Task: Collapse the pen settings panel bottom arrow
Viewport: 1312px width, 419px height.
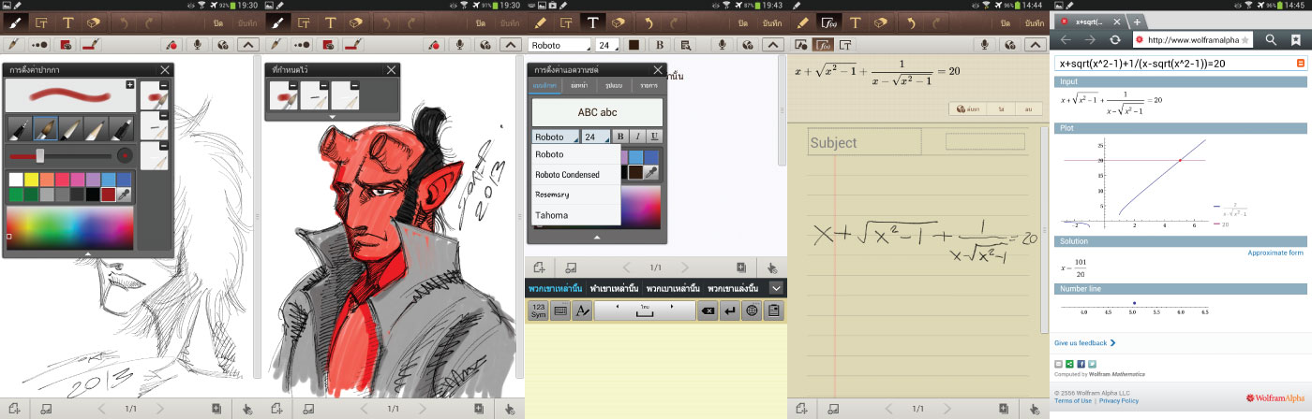Action: (x=87, y=253)
